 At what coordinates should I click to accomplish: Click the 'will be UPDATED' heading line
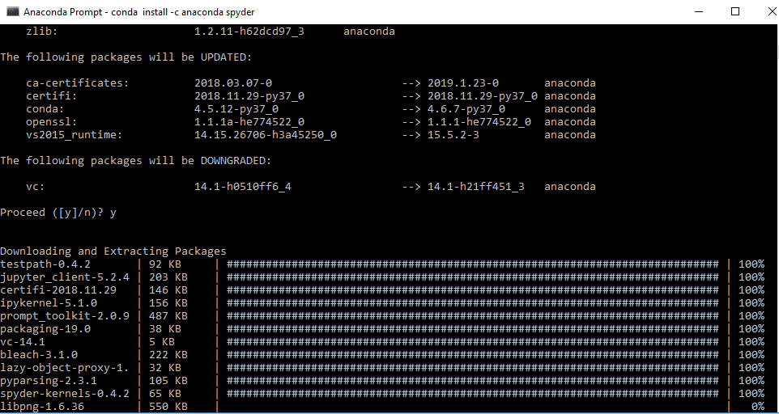126,57
